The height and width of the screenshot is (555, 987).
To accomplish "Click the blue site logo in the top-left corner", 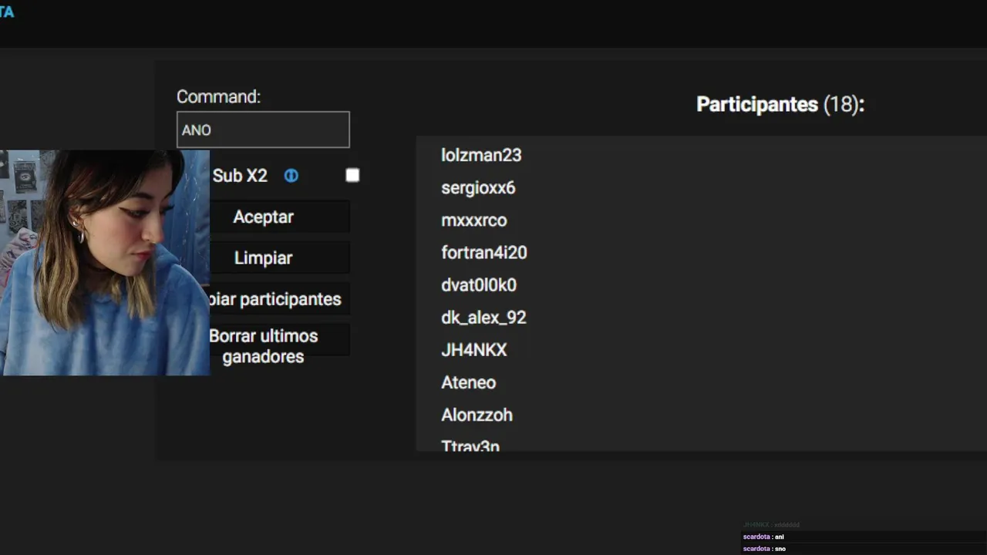I will click(x=7, y=12).
